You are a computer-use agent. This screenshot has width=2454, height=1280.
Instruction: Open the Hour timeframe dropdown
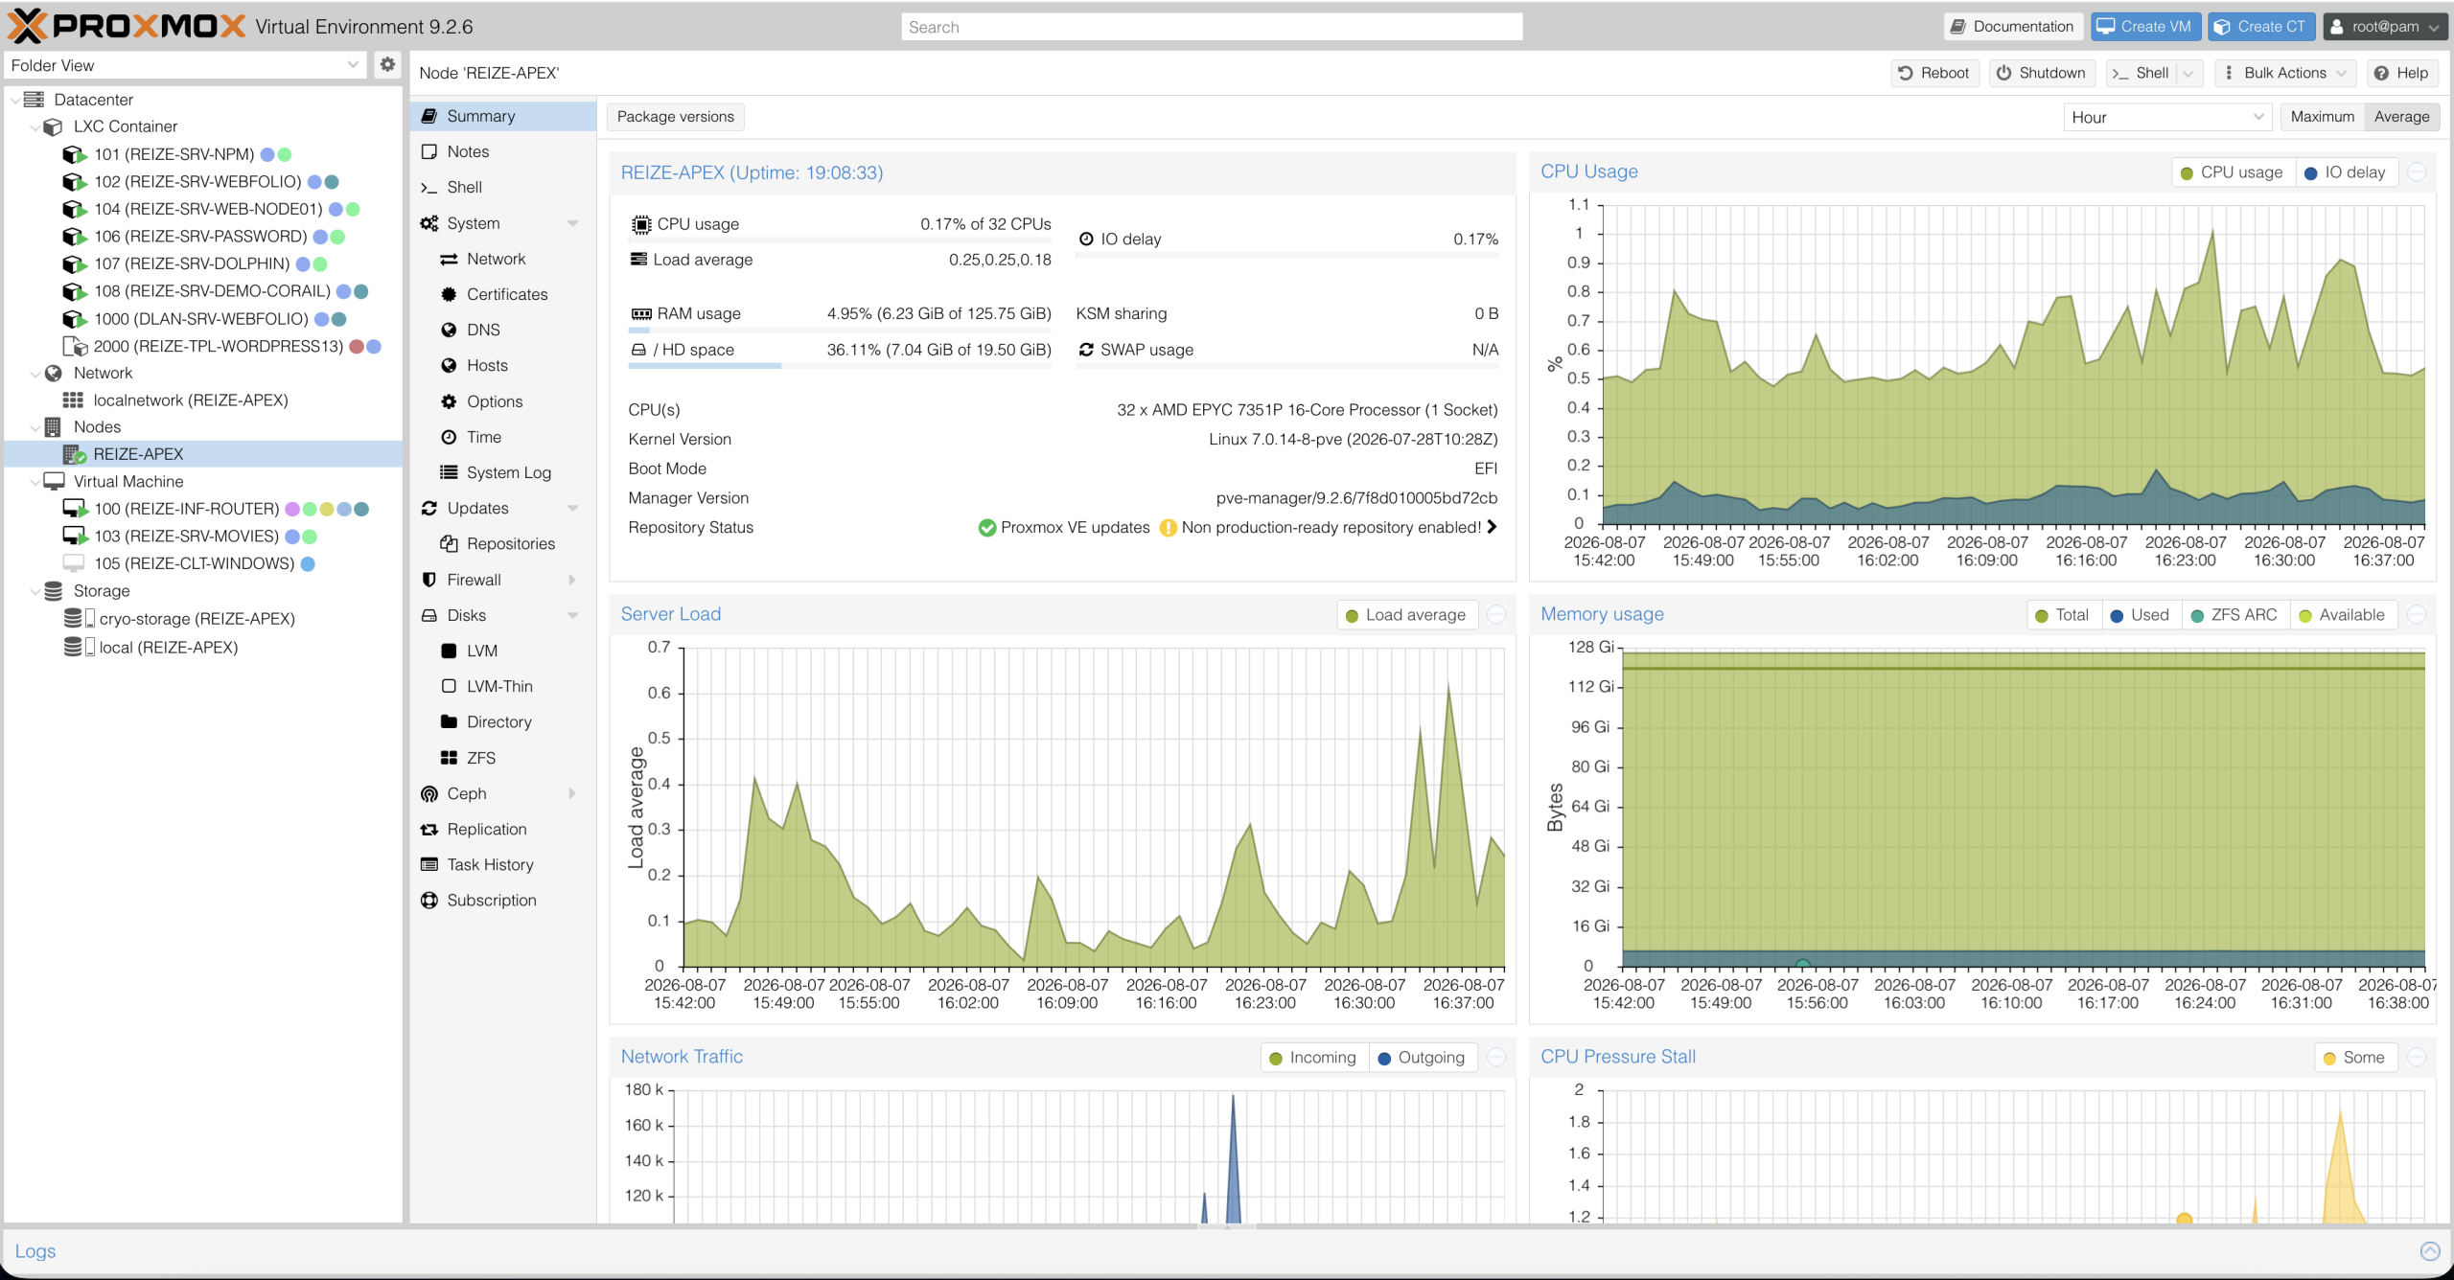tap(2167, 117)
